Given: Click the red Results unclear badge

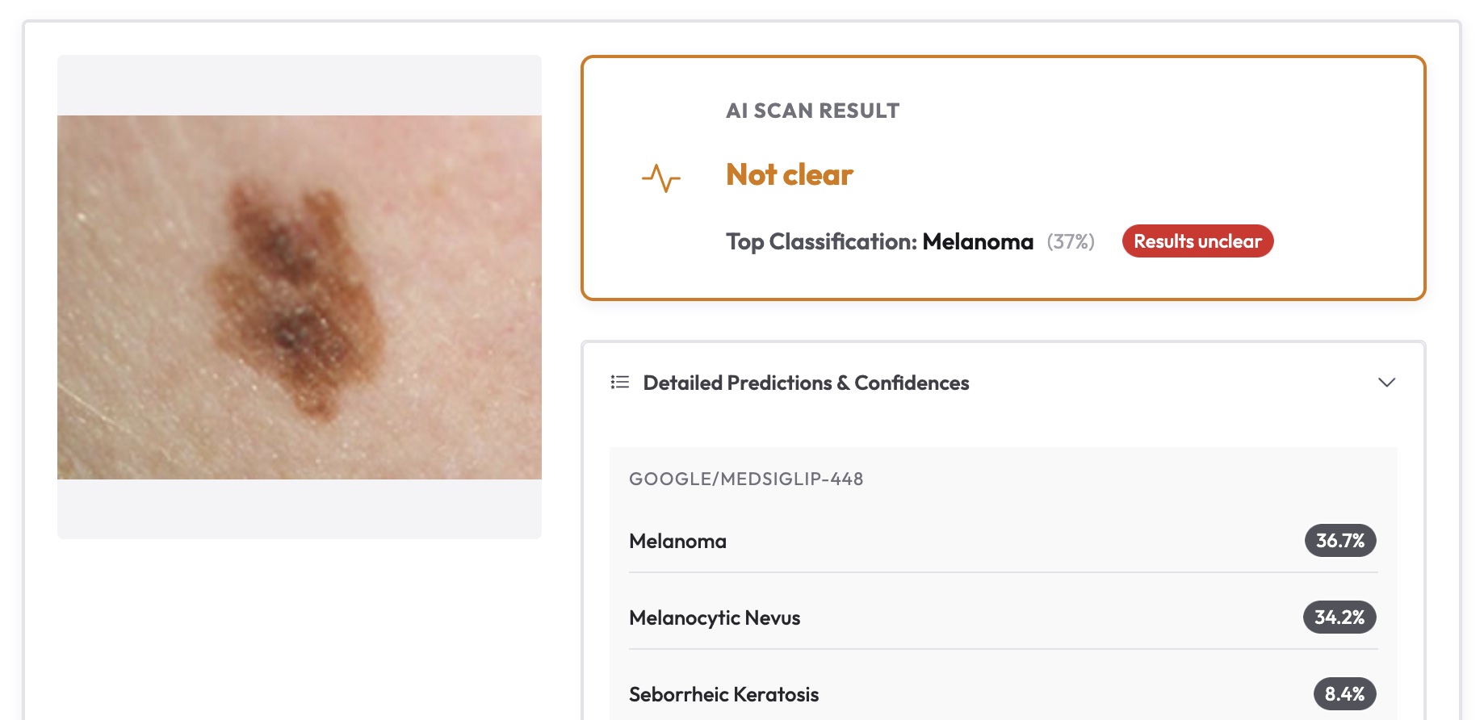Looking at the screenshot, I should pos(1197,241).
